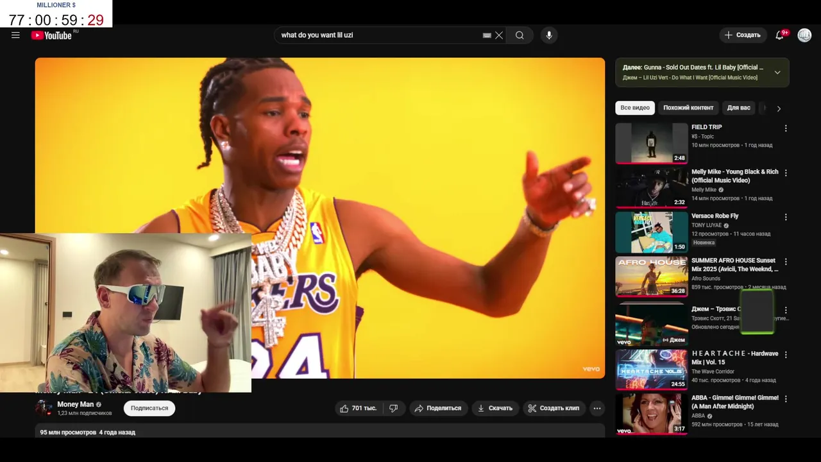Open SUMMER AFRO HOUSE Sunset Mix thumbnail
The width and height of the screenshot is (821, 462).
click(652, 277)
